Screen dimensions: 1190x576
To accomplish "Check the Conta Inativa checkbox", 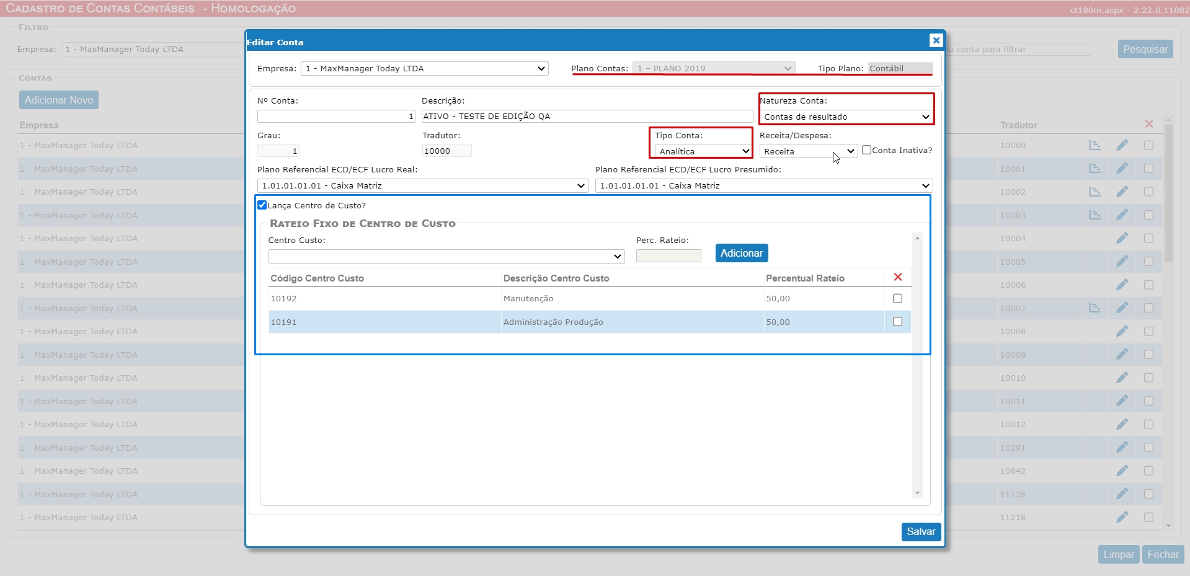I will point(866,149).
